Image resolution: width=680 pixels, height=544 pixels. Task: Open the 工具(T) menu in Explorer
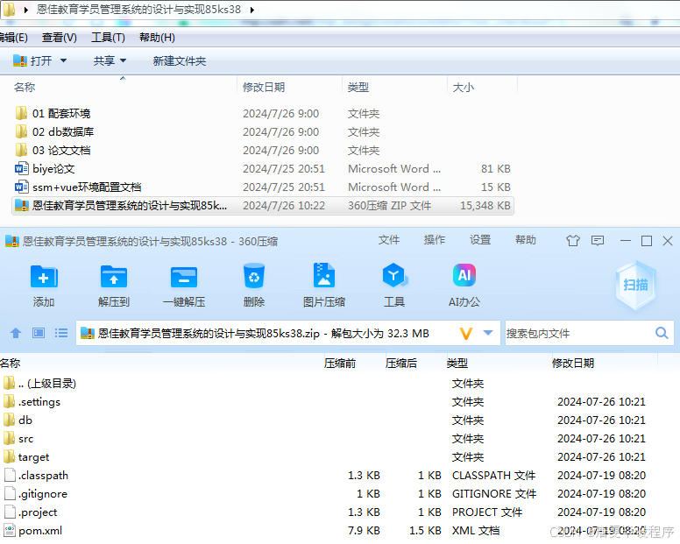(x=108, y=38)
